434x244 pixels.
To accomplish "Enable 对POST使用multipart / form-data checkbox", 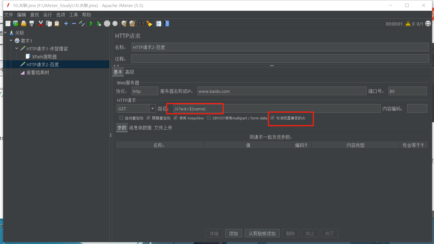I will [x=209, y=118].
